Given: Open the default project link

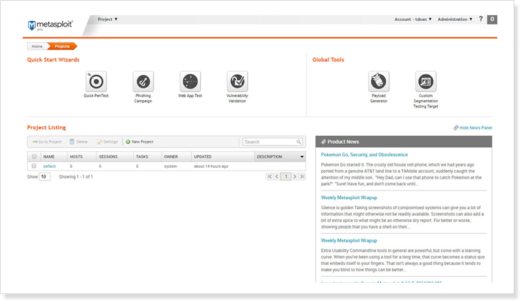Looking at the screenshot, I should coord(50,167).
